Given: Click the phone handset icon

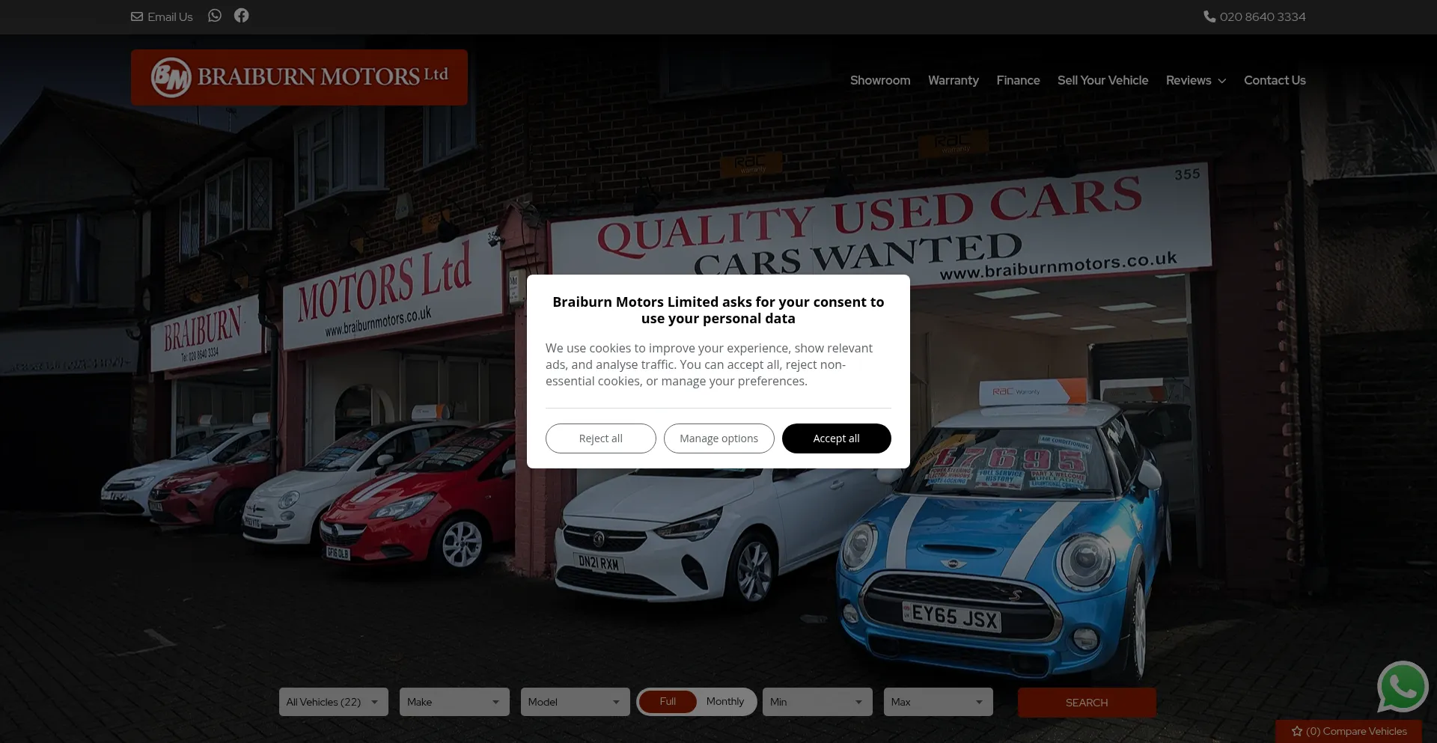Looking at the screenshot, I should coord(1209,16).
